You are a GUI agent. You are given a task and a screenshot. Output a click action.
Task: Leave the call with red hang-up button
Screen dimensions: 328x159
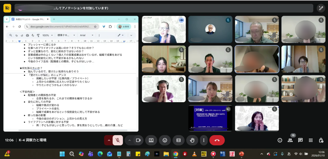217,140
